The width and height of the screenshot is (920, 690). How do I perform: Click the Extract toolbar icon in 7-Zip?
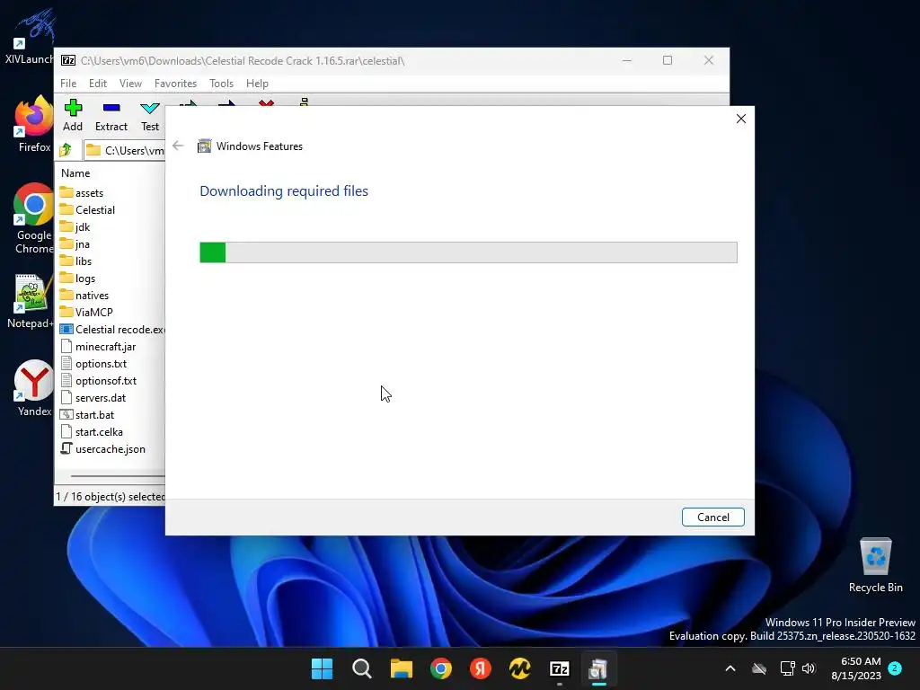coord(111,115)
